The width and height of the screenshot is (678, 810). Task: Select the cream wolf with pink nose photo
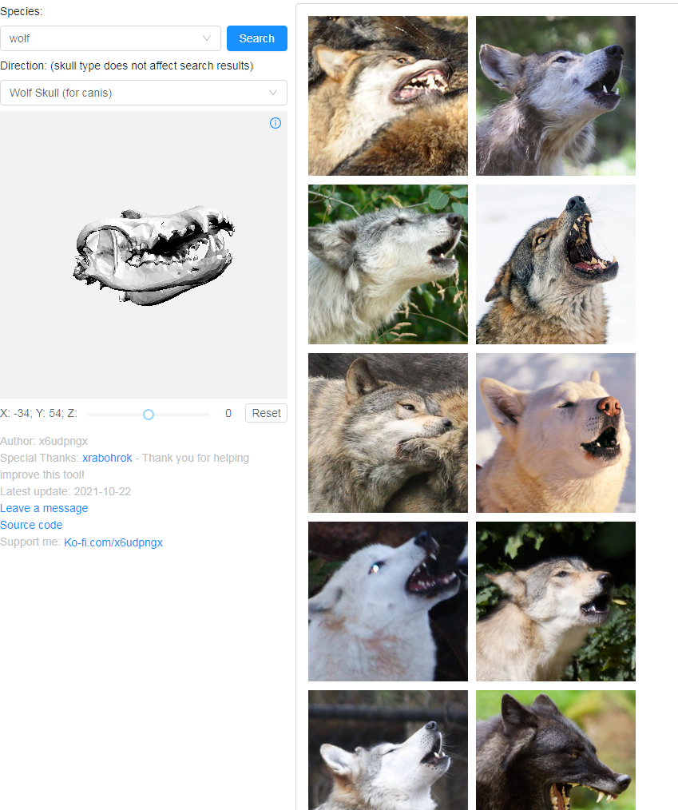(556, 433)
